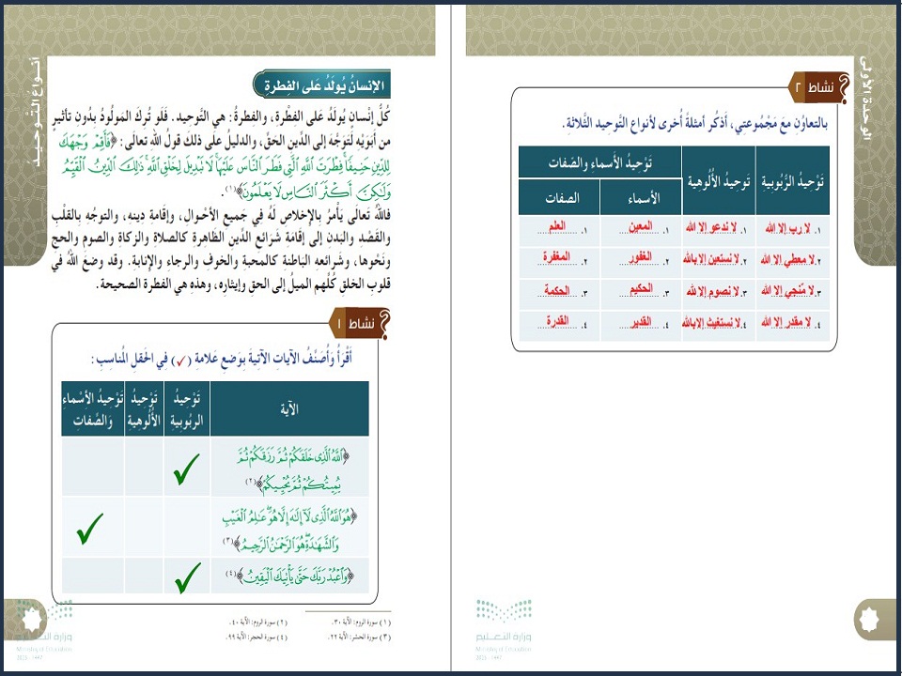
Task: Click the answer 'لا رب إلا الله'
Action: coord(787,228)
